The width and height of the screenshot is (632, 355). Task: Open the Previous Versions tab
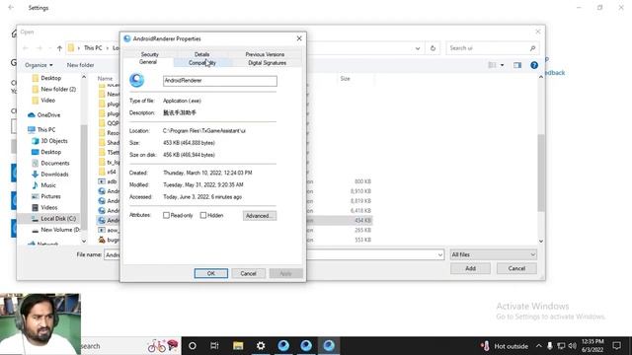point(265,54)
